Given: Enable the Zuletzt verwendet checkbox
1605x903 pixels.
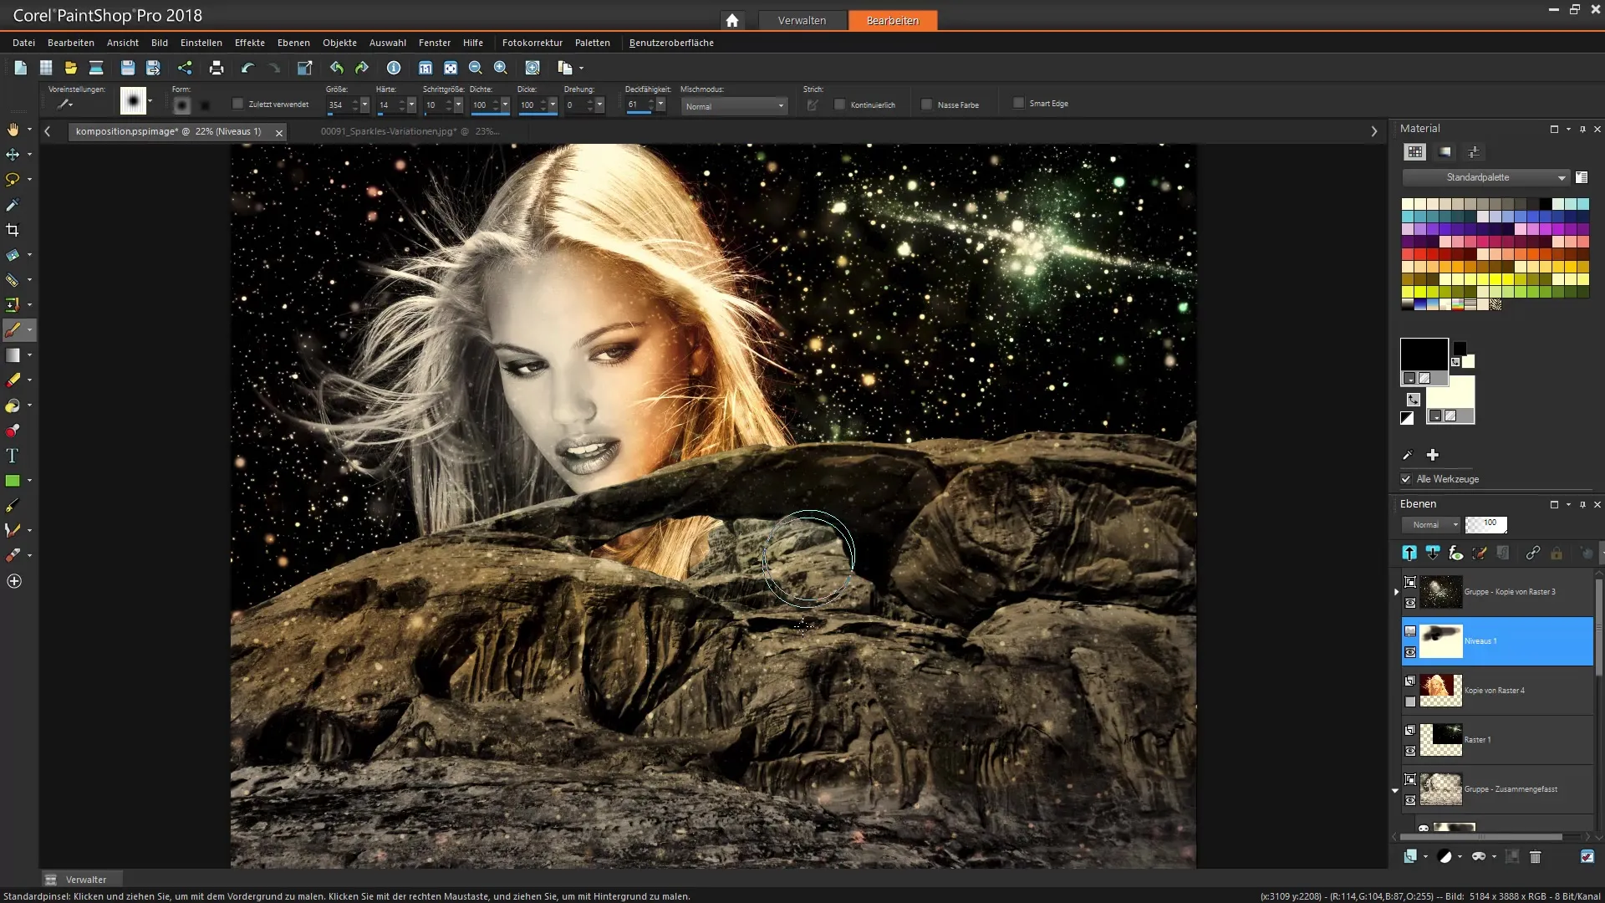Looking at the screenshot, I should [x=237, y=104].
